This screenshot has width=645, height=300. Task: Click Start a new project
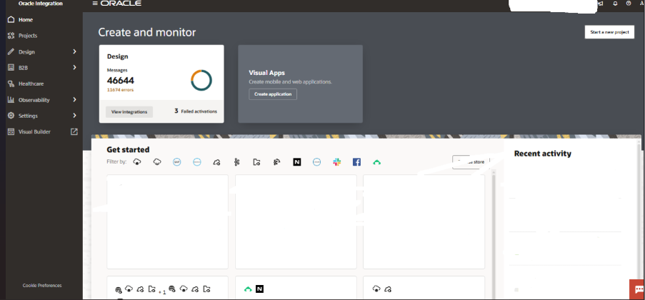tap(609, 32)
